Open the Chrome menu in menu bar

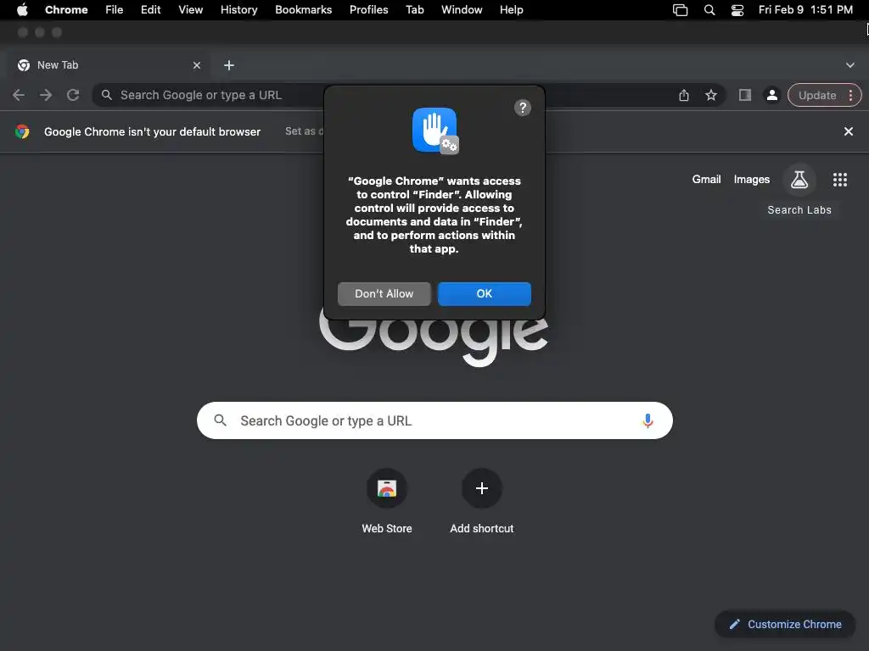tap(66, 9)
